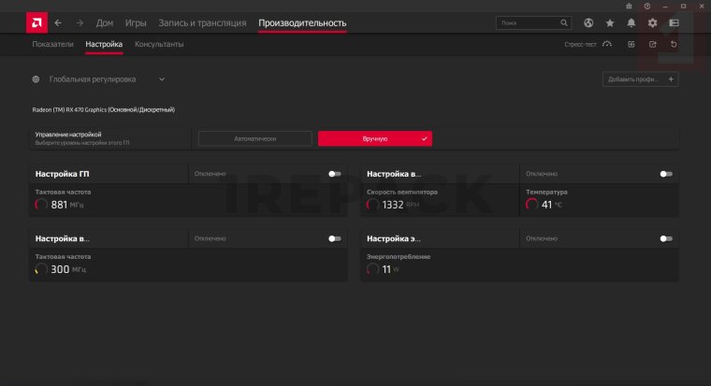This screenshot has height=386, width=711.
Task: Open Запись и трансляция tab
Action: pos(202,22)
